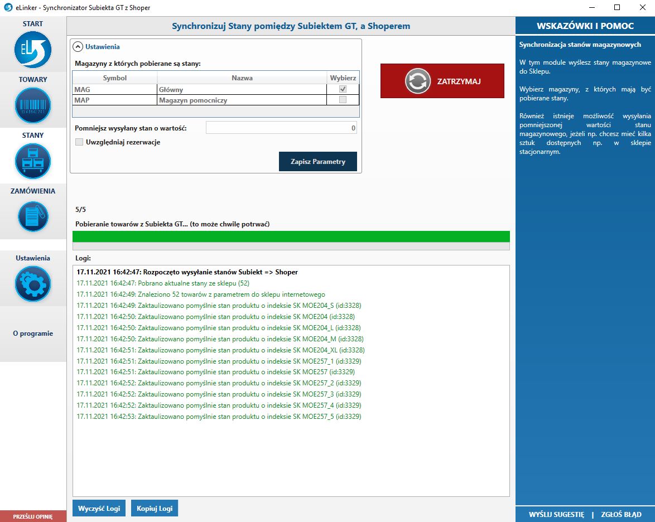Click the Wyczyść Logi button
This screenshot has width=655, height=522.
point(99,509)
